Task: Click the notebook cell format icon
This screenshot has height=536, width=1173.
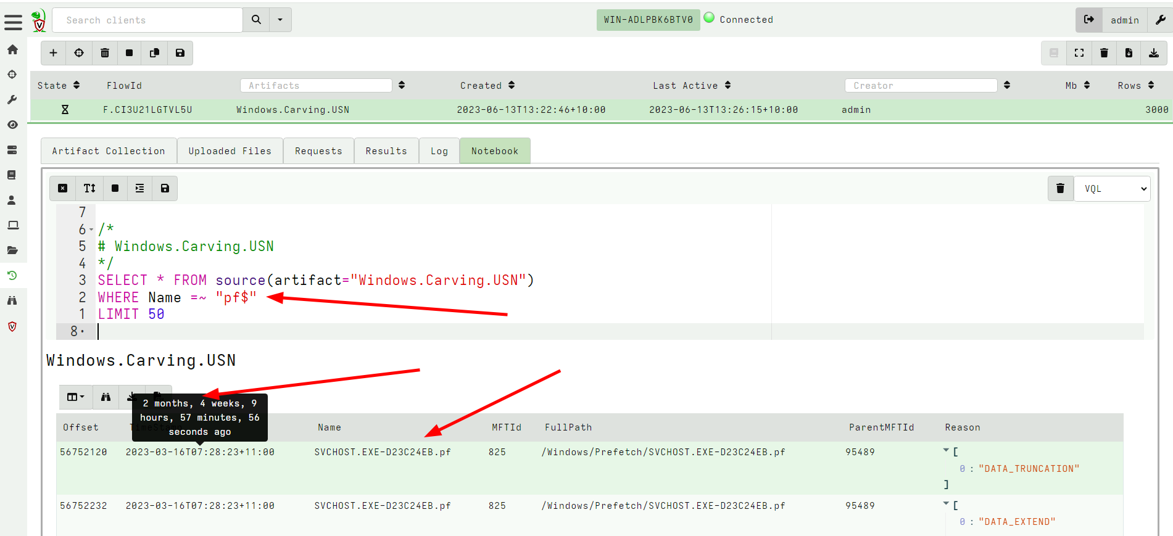Action: (140, 188)
